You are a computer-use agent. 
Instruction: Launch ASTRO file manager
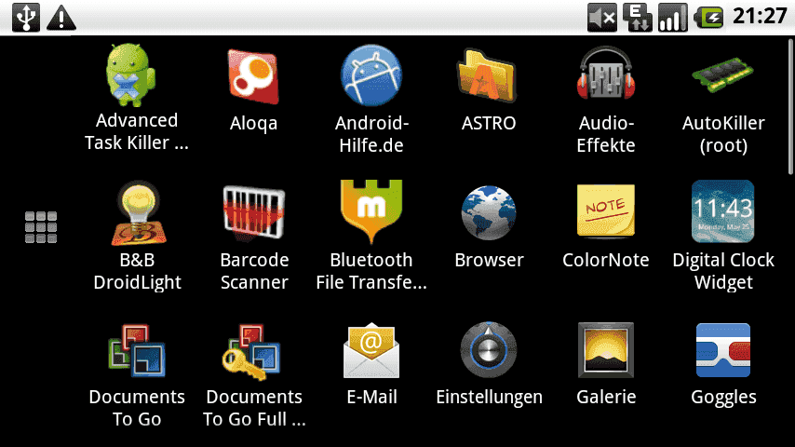point(489,76)
